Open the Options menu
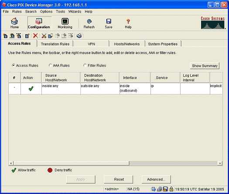 point(46,11)
